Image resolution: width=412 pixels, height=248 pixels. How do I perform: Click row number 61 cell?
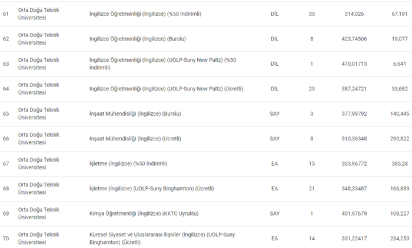point(6,14)
